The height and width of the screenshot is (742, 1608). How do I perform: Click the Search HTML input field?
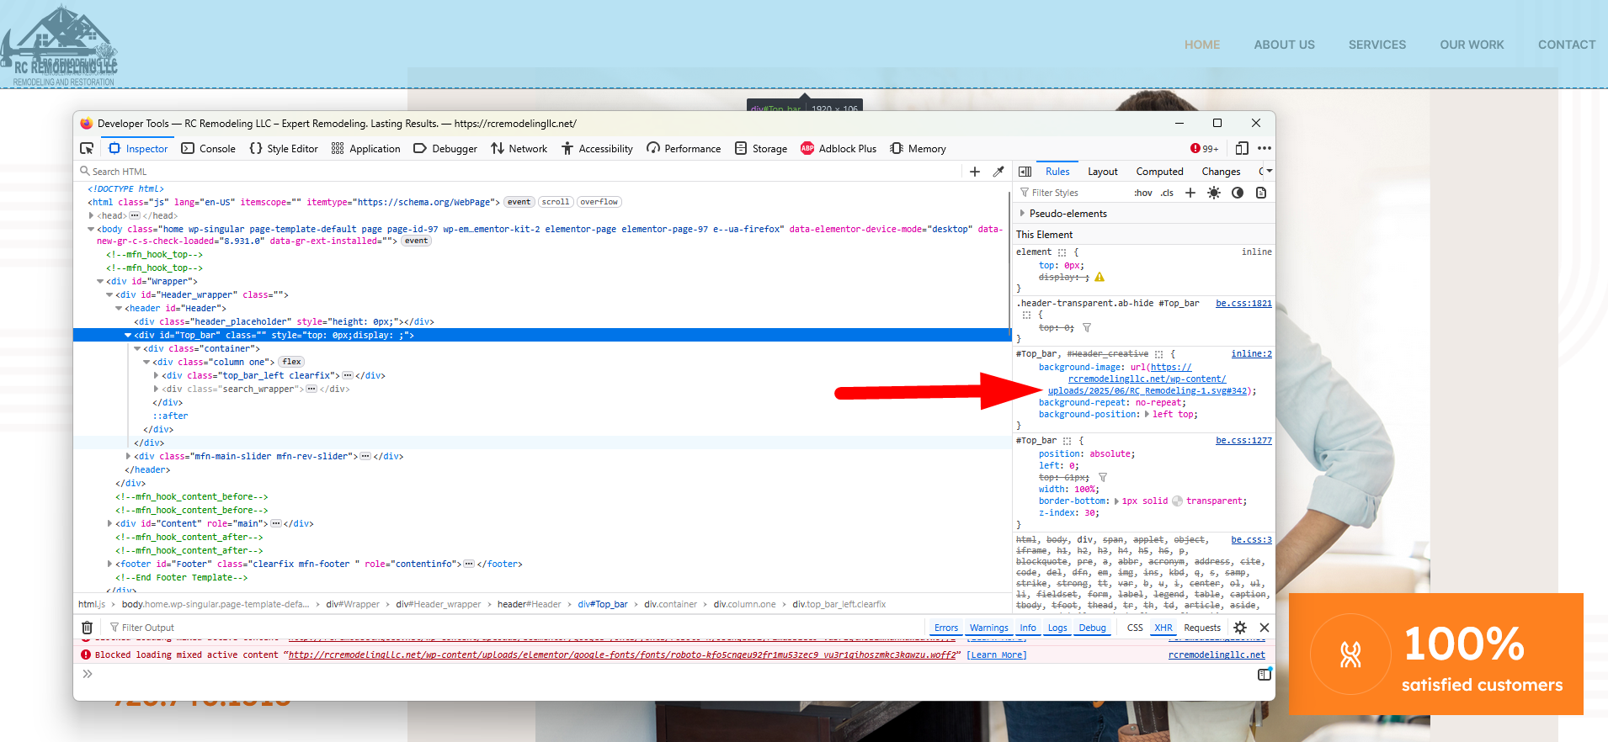pos(505,172)
